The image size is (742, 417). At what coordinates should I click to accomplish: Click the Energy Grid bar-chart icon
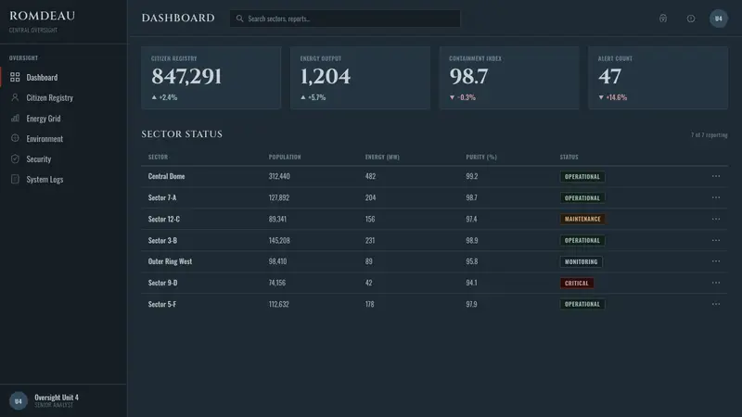tap(15, 119)
